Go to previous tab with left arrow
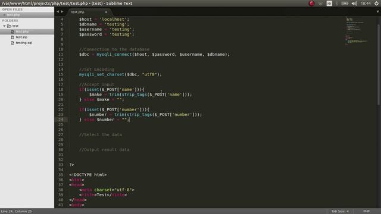The image size is (381, 214). (x=58, y=11)
